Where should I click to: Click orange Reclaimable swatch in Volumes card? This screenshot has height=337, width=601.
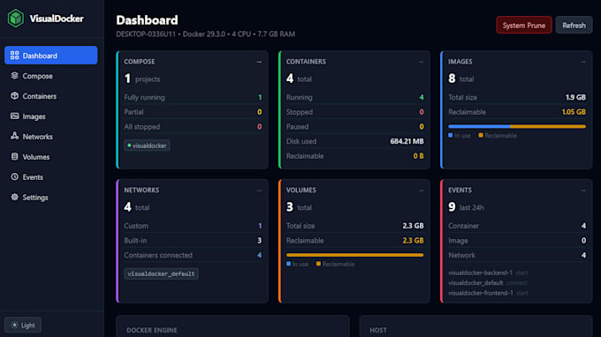pyautogui.click(x=318, y=264)
